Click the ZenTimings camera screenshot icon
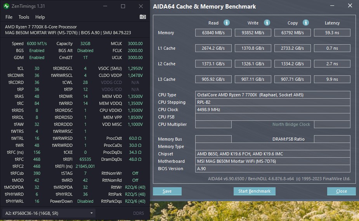Viewport: 359px width, 221px height. click(x=143, y=17)
